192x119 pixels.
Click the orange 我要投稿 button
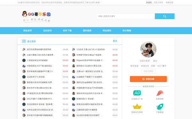148,79
